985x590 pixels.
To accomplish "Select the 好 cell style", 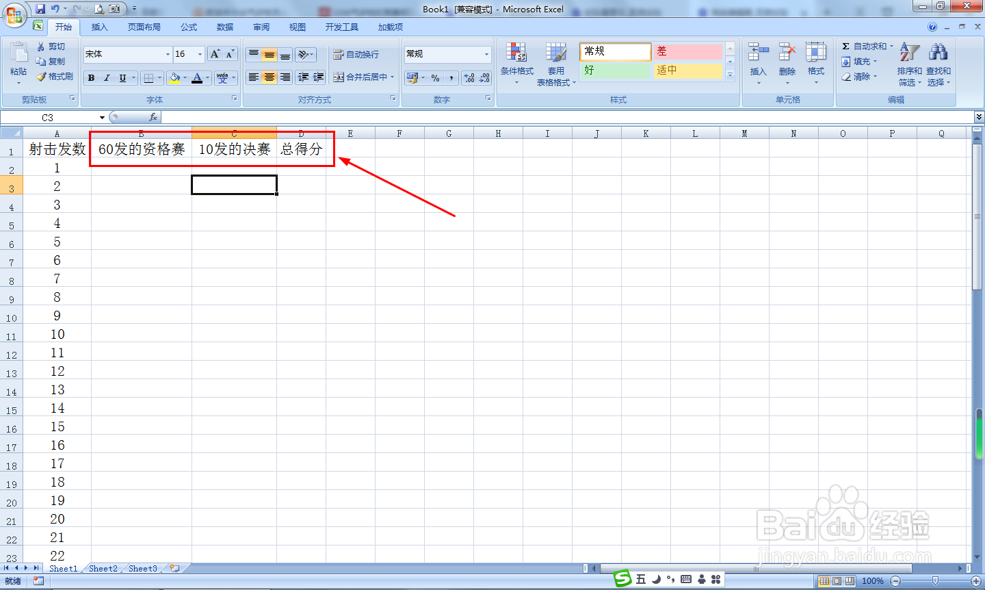I will coord(615,70).
